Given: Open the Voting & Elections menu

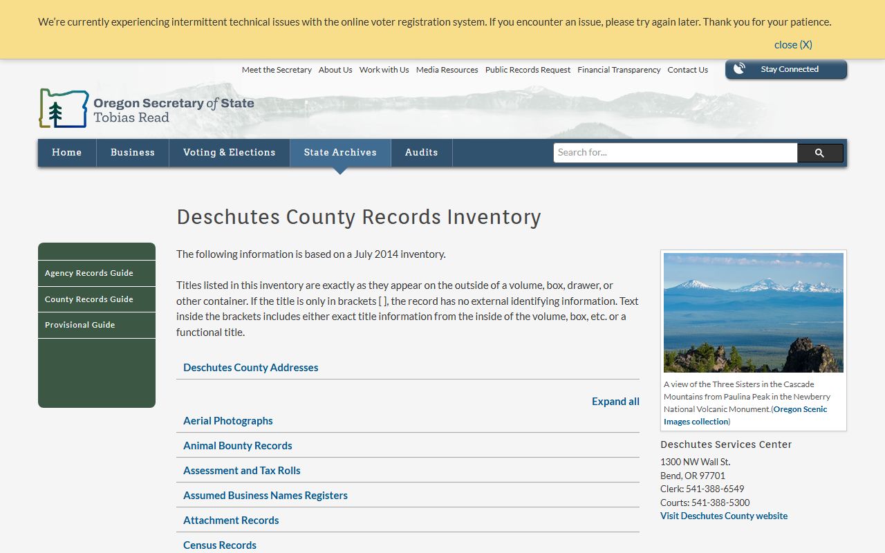Looking at the screenshot, I should pos(230,153).
